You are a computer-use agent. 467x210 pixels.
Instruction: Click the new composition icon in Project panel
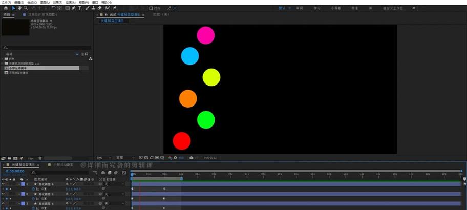[15, 158]
